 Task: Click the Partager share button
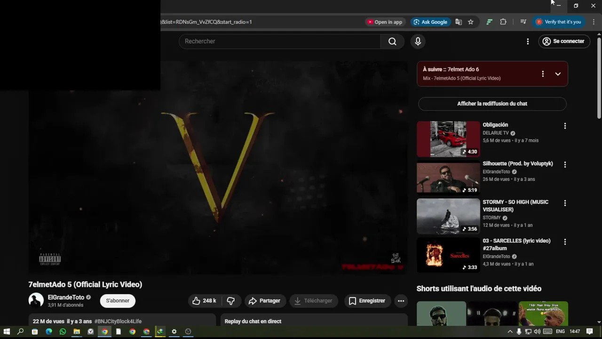pos(264,301)
